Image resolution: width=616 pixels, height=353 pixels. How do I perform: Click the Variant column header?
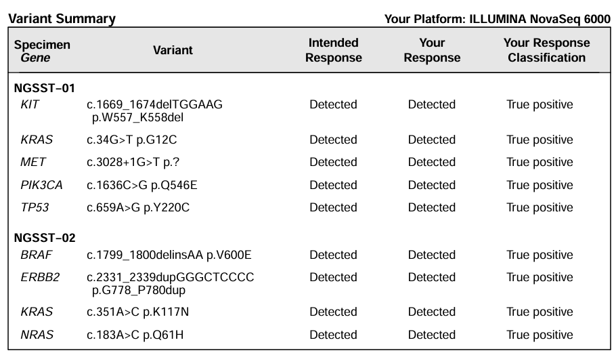coord(173,50)
